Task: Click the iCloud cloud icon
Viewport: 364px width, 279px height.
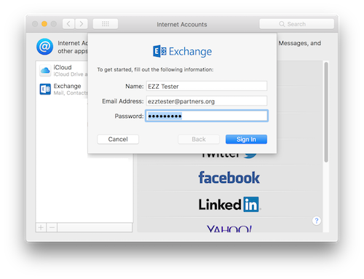Action: tap(45, 71)
